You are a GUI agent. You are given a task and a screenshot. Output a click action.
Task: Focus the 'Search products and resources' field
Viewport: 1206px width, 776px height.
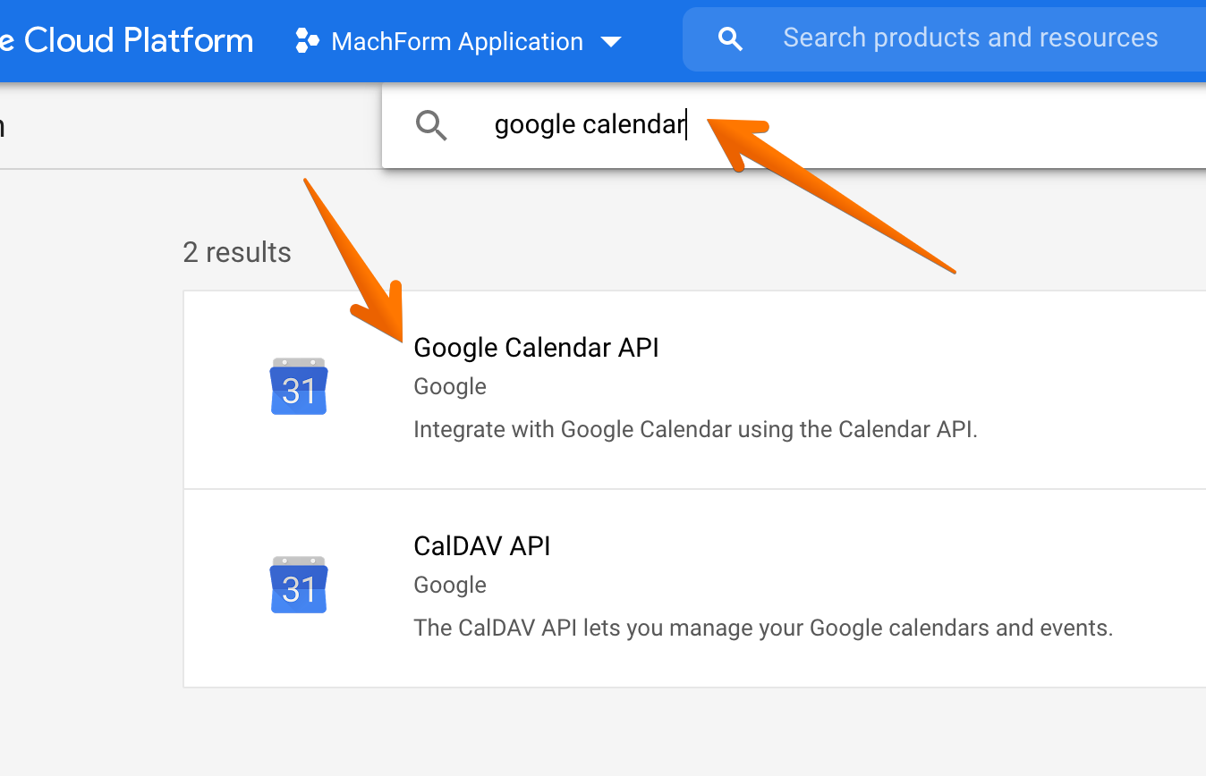point(970,38)
